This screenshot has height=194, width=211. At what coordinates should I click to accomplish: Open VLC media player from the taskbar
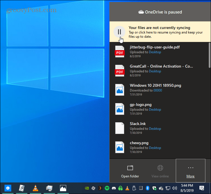tap(35, 188)
